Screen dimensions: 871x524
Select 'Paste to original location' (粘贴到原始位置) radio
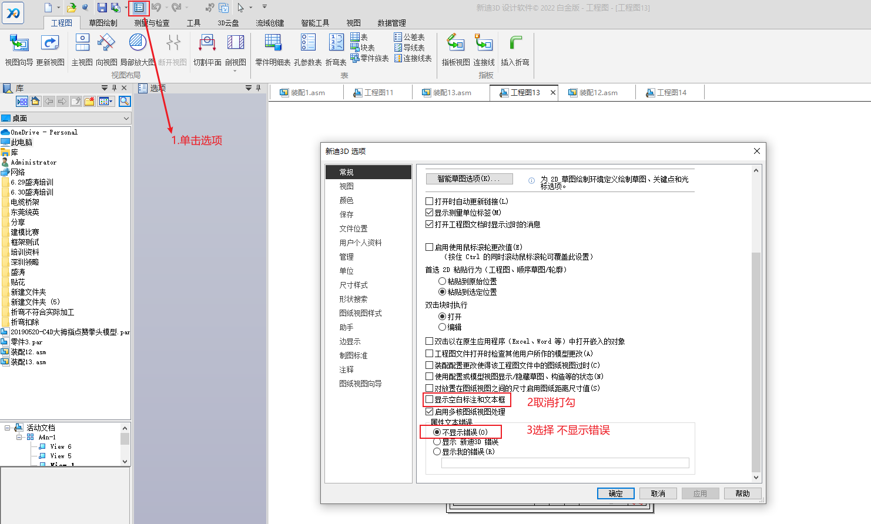click(x=442, y=281)
